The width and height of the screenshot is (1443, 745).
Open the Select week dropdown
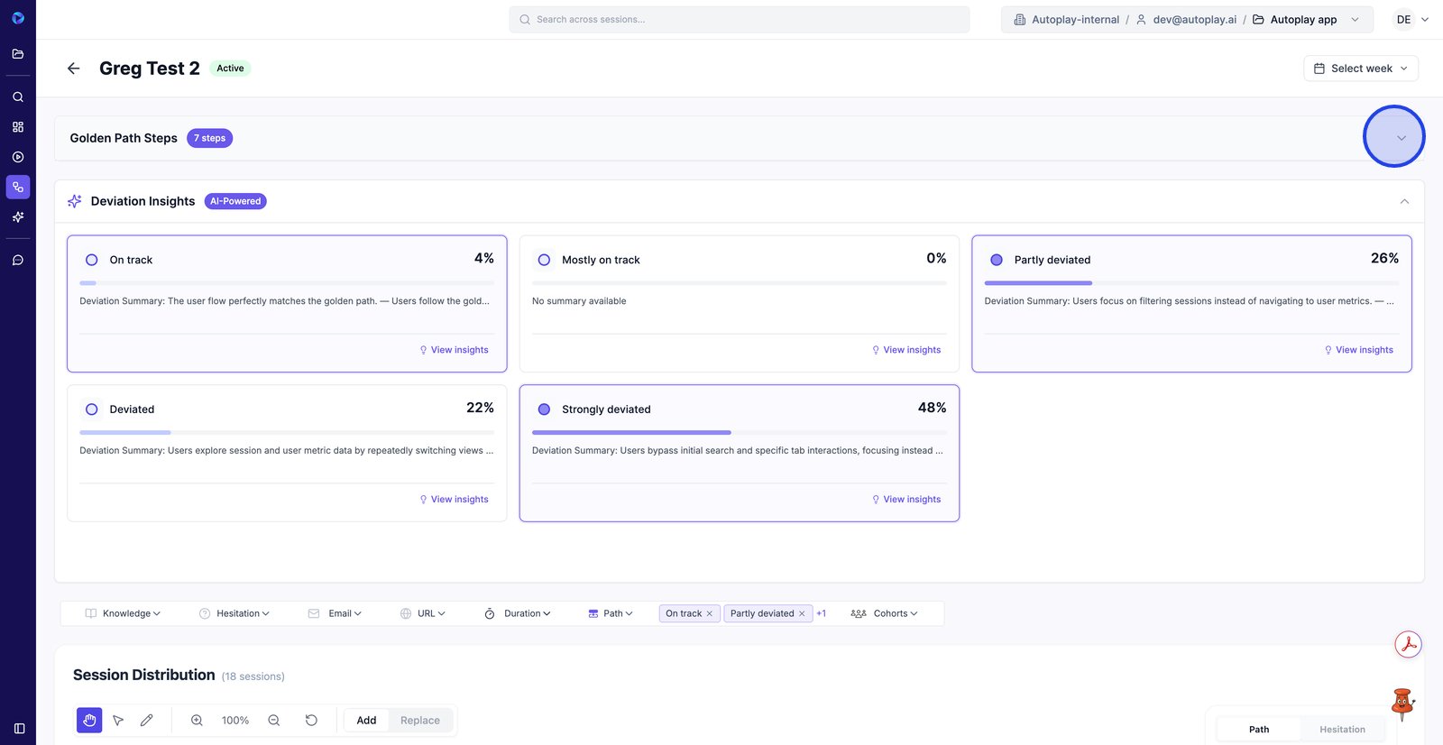point(1360,69)
